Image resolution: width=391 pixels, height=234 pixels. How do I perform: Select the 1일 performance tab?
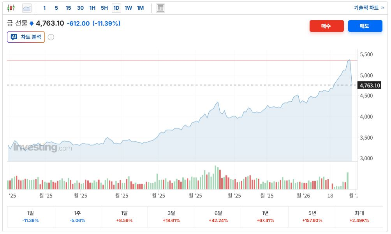[x=30, y=217]
